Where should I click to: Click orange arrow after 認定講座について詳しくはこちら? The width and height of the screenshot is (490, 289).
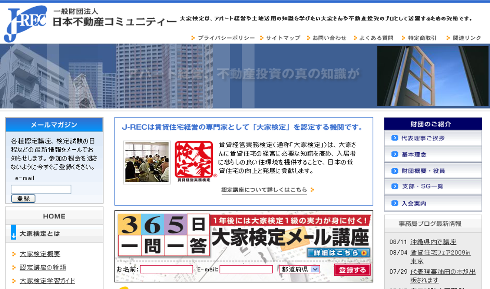point(312,190)
